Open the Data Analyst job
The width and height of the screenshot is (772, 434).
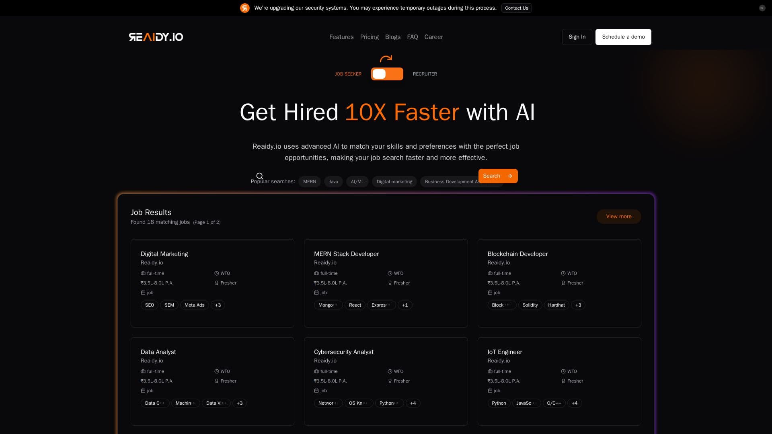coord(158,352)
